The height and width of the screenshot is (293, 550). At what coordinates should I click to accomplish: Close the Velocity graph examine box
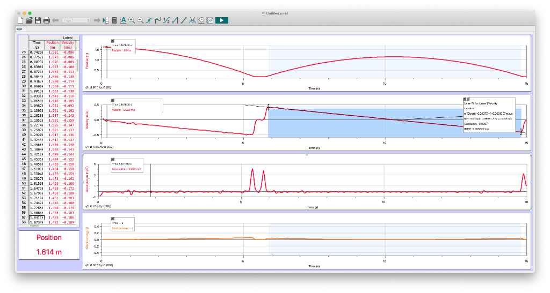pyautogui.click(x=113, y=100)
